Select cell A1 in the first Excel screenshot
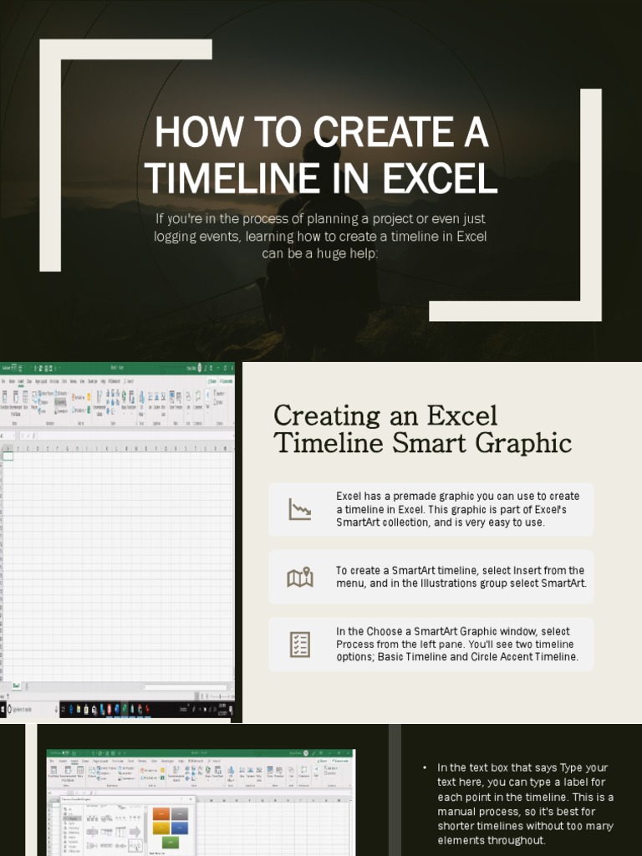Viewport: 642px width, 856px height. click(x=8, y=456)
